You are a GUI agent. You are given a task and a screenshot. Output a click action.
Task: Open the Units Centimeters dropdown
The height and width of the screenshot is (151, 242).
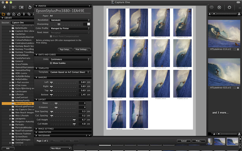70,59
